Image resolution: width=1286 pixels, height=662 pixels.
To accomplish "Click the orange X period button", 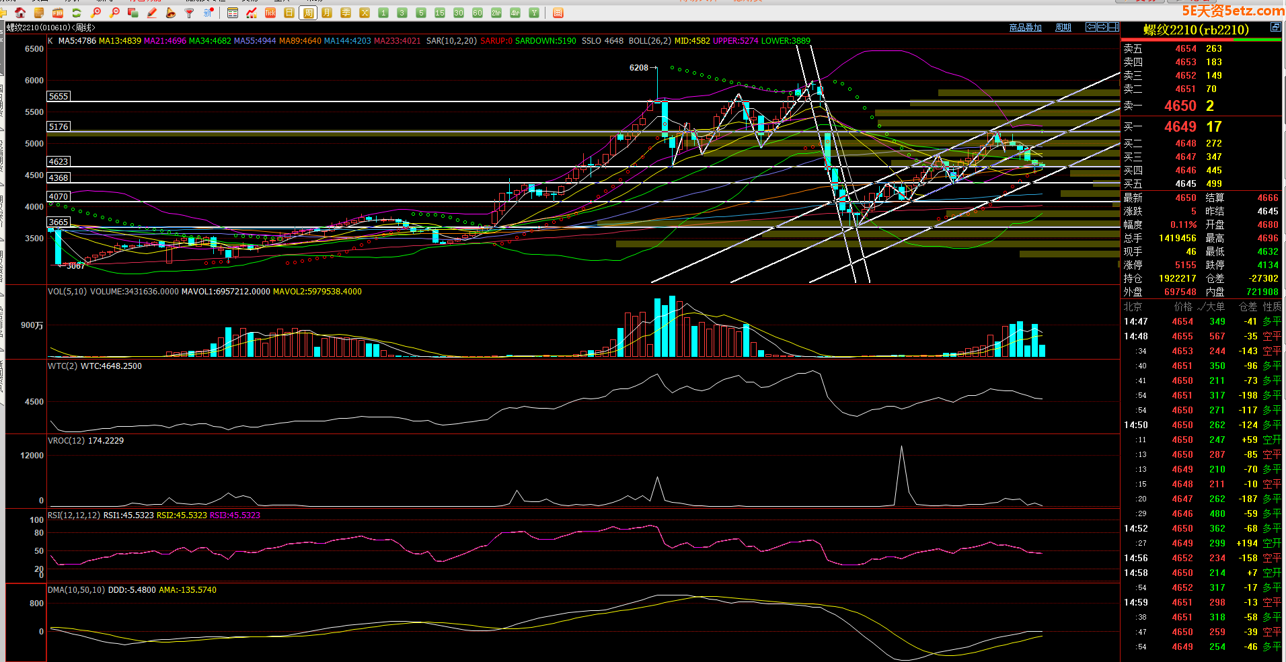I will pos(365,13).
